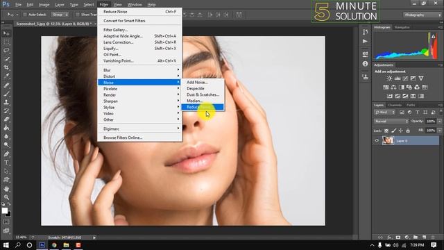Hide Layer 0 using the eye icon

tap(377, 140)
